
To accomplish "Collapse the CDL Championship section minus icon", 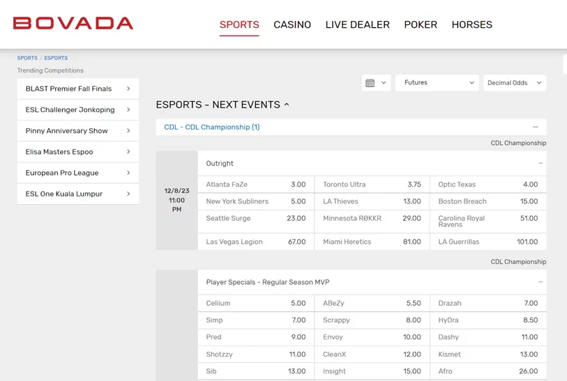I will (x=535, y=127).
